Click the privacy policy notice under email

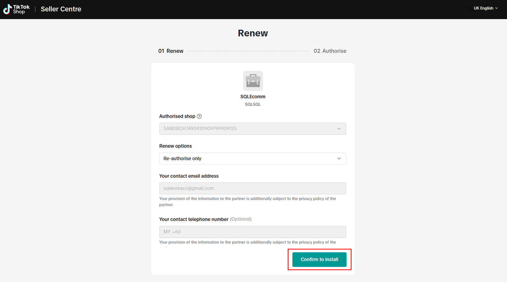248,201
